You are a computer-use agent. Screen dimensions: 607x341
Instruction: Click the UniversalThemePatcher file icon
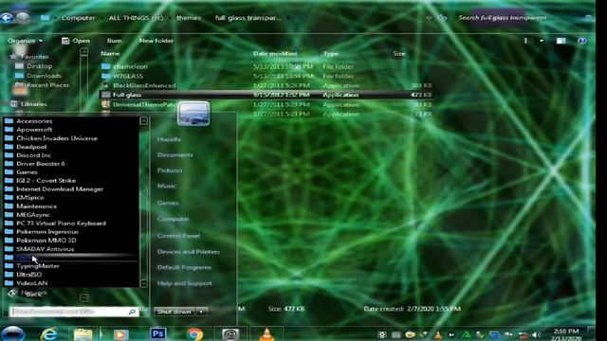coord(105,104)
